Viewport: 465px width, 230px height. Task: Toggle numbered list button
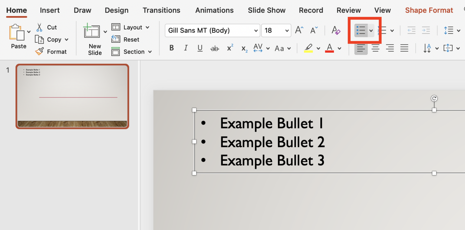click(x=382, y=30)
